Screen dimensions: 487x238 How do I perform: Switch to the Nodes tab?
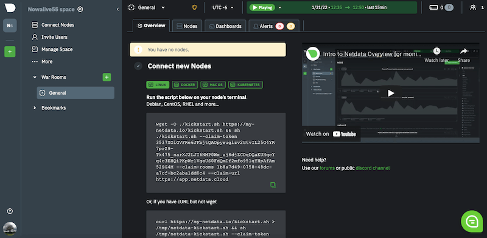[187, 26]
